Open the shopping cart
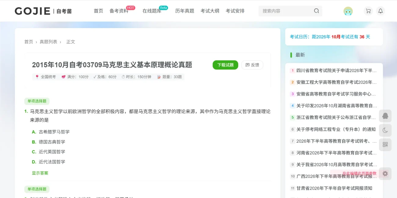397x198 pixels. point(368,11)
